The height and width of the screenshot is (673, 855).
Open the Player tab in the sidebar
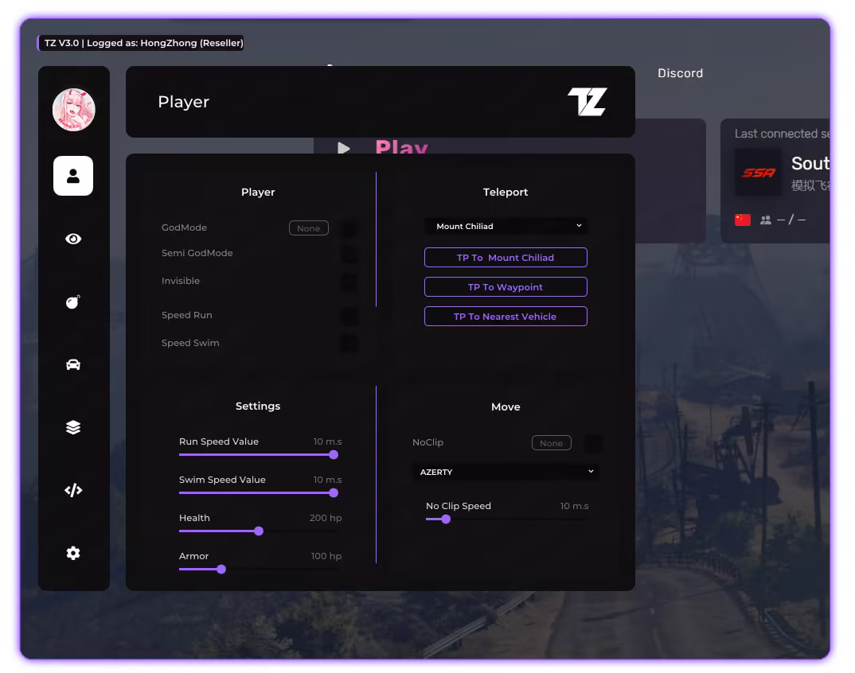pyautogui.click(x=73, y=176)
